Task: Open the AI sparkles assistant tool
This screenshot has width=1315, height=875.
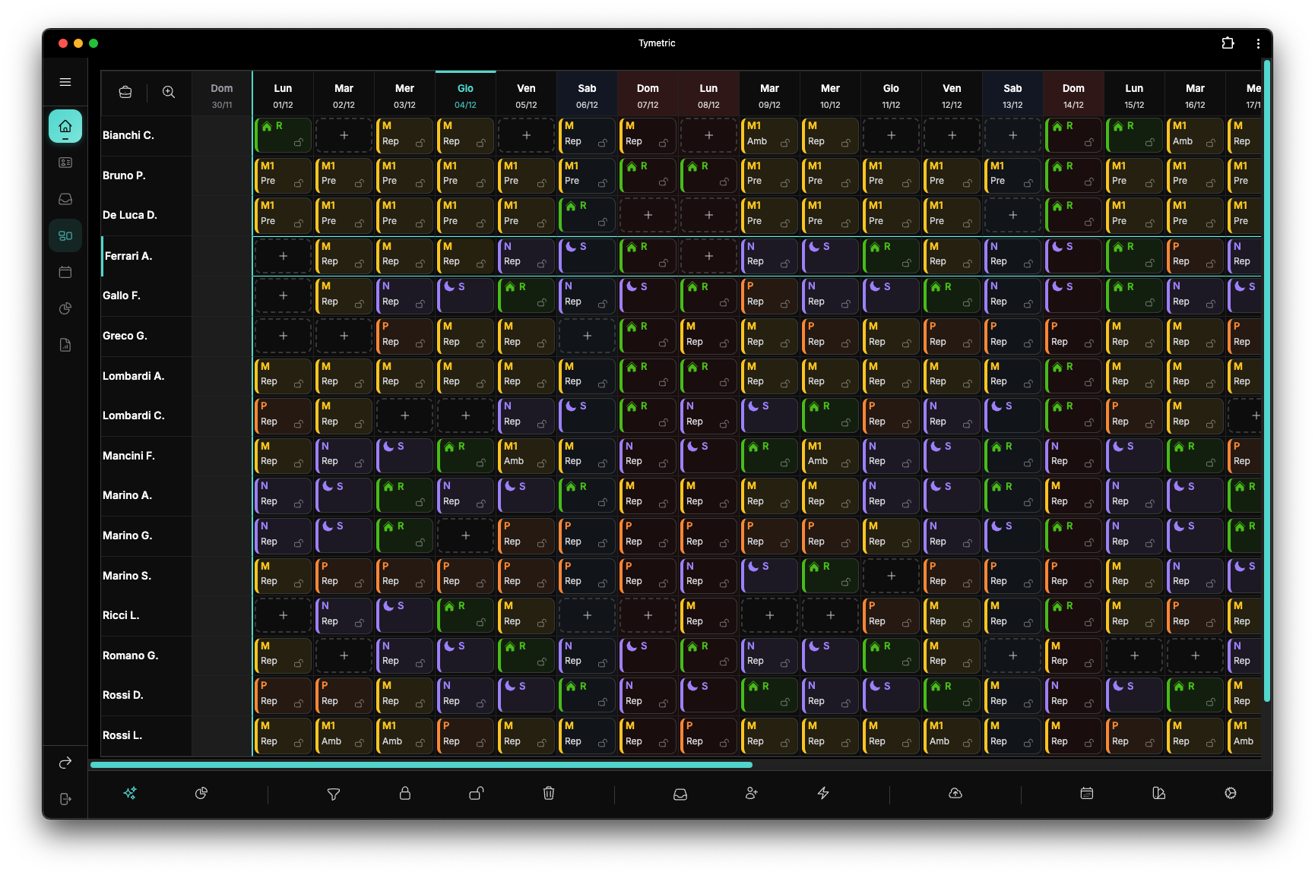Action: click(x=130, y=793)
